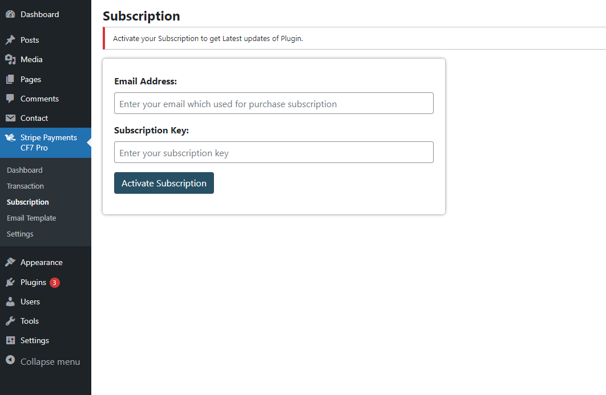Click the Comments bubble icon
Image resolution: width=606 pixels, height=395 pixels.
(10, 99)
